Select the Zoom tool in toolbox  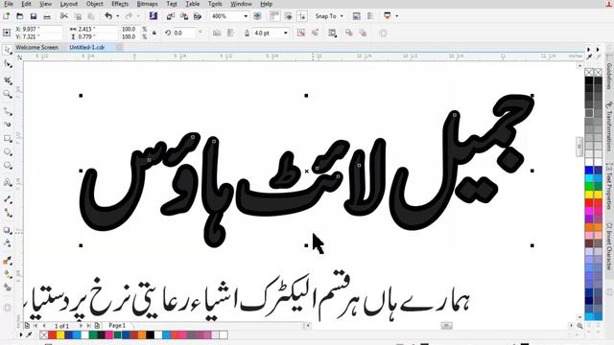[7, 94]
